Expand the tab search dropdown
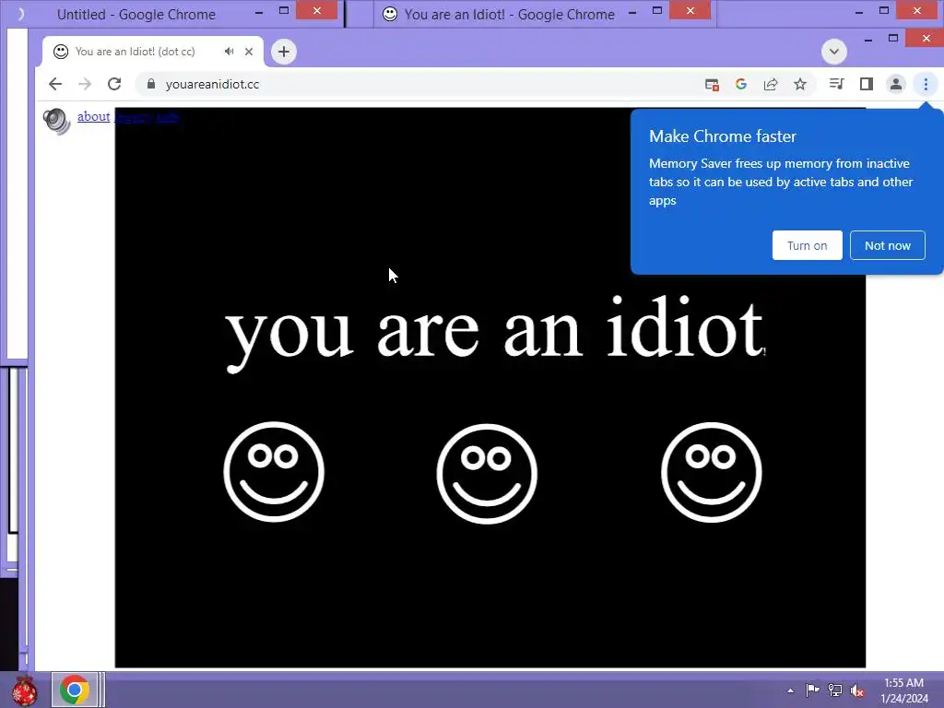 click(x=834, y=52)
